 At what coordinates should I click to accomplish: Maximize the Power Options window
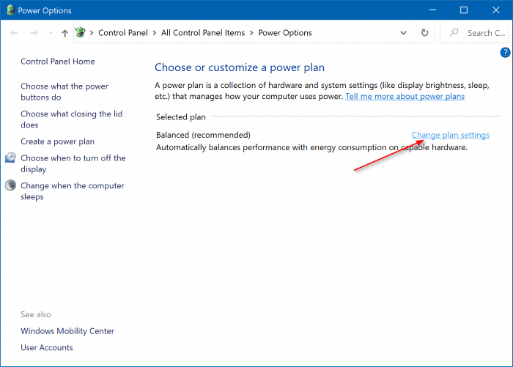[464, 10]
